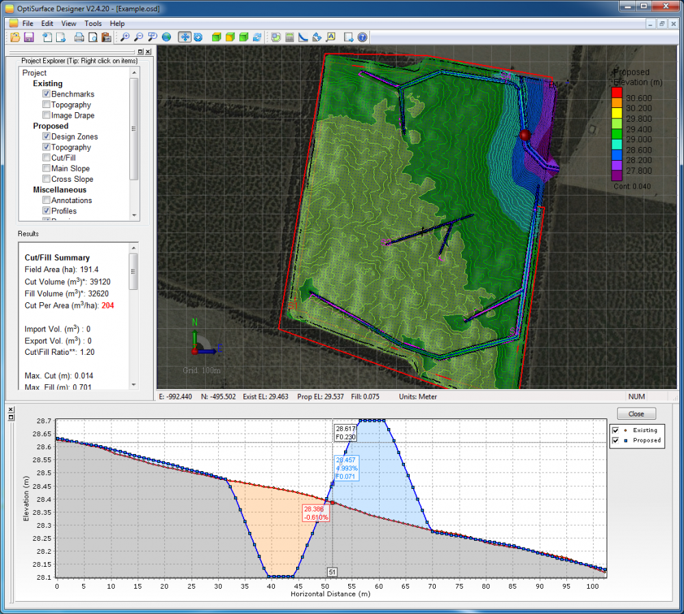Enable the Cross Slope checkbox
684x614 pixels.
click(x=47, y=178)
